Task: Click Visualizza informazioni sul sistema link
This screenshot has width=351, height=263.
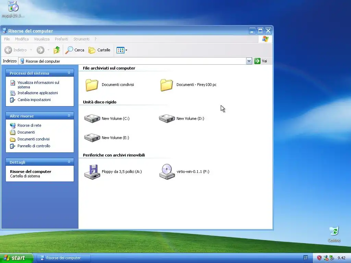Action: coord(38,85)
